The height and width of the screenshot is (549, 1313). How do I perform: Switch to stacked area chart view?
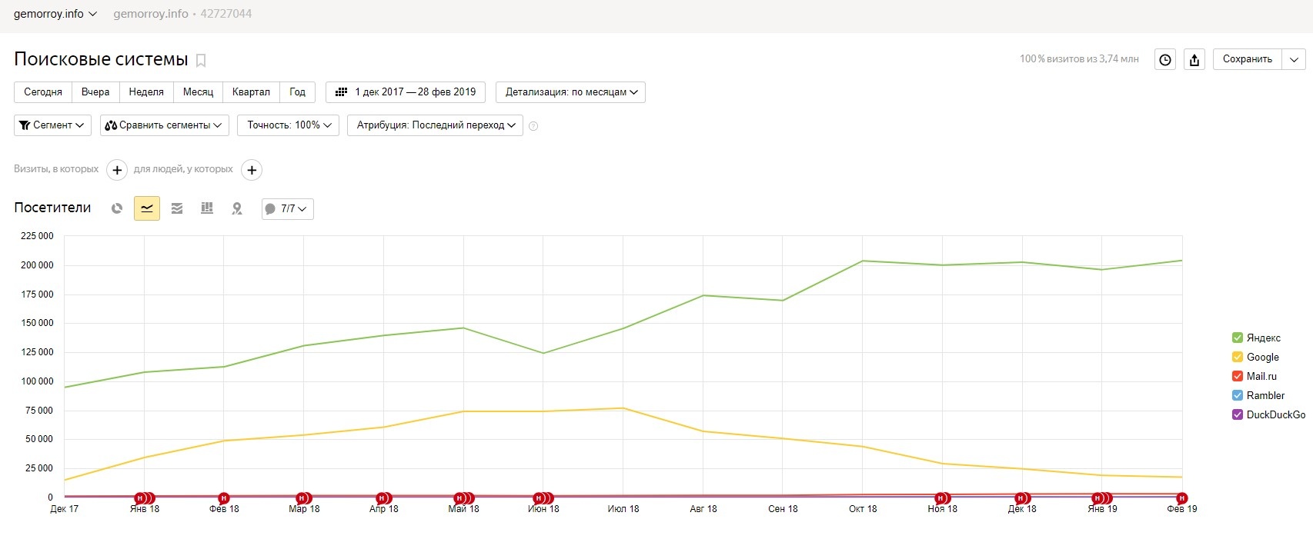(x=177, y=208)
